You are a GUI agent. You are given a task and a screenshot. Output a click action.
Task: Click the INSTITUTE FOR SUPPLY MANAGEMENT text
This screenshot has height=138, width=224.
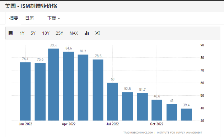coord(179,133)
